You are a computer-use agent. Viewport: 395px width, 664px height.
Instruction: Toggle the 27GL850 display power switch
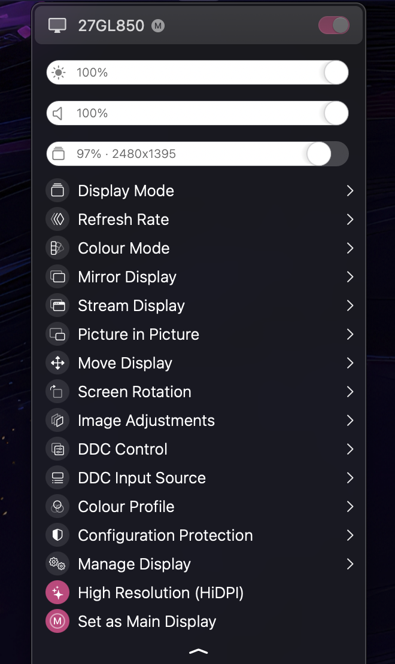point(334,26)
